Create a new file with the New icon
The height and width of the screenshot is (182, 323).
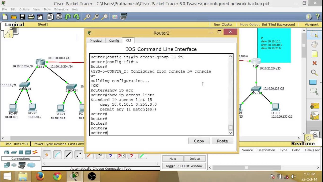pos(5,17)
